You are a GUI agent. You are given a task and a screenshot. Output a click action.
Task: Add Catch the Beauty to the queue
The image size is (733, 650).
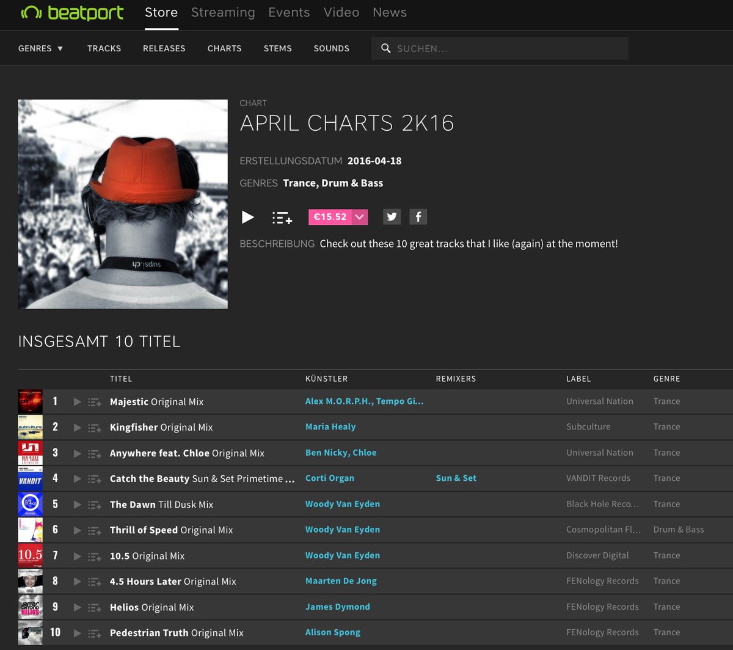(95, 479)
